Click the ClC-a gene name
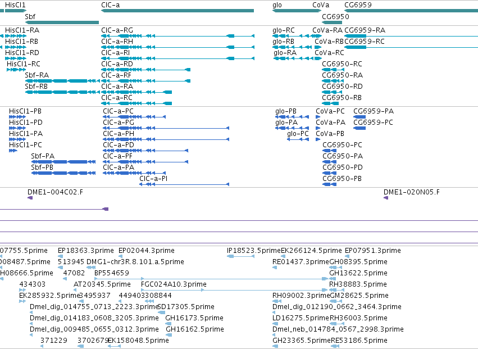Viewport: 478px width, 349px height. pyautogui.click(x=110, y=5)
